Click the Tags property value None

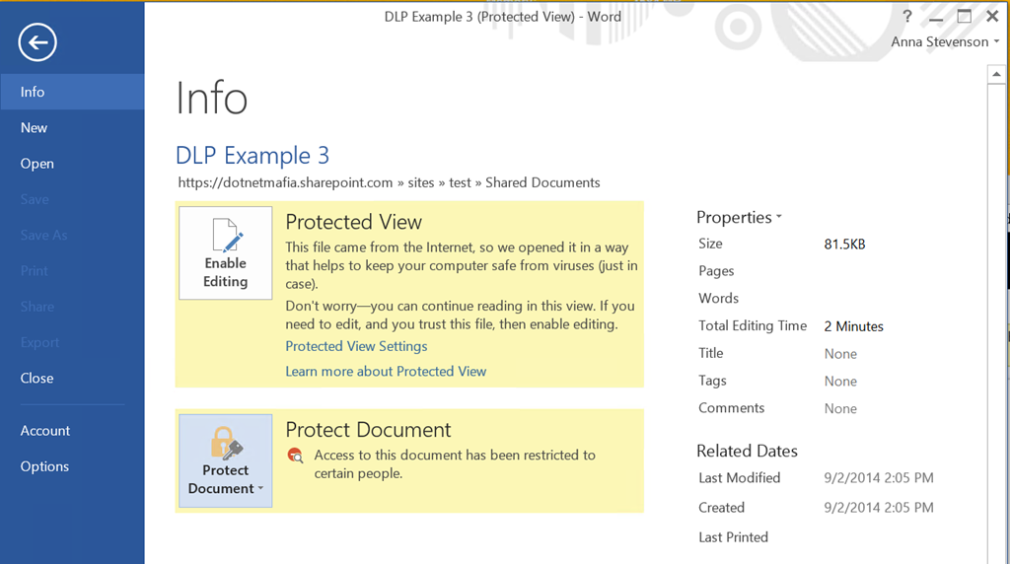(x=840, y=382)
